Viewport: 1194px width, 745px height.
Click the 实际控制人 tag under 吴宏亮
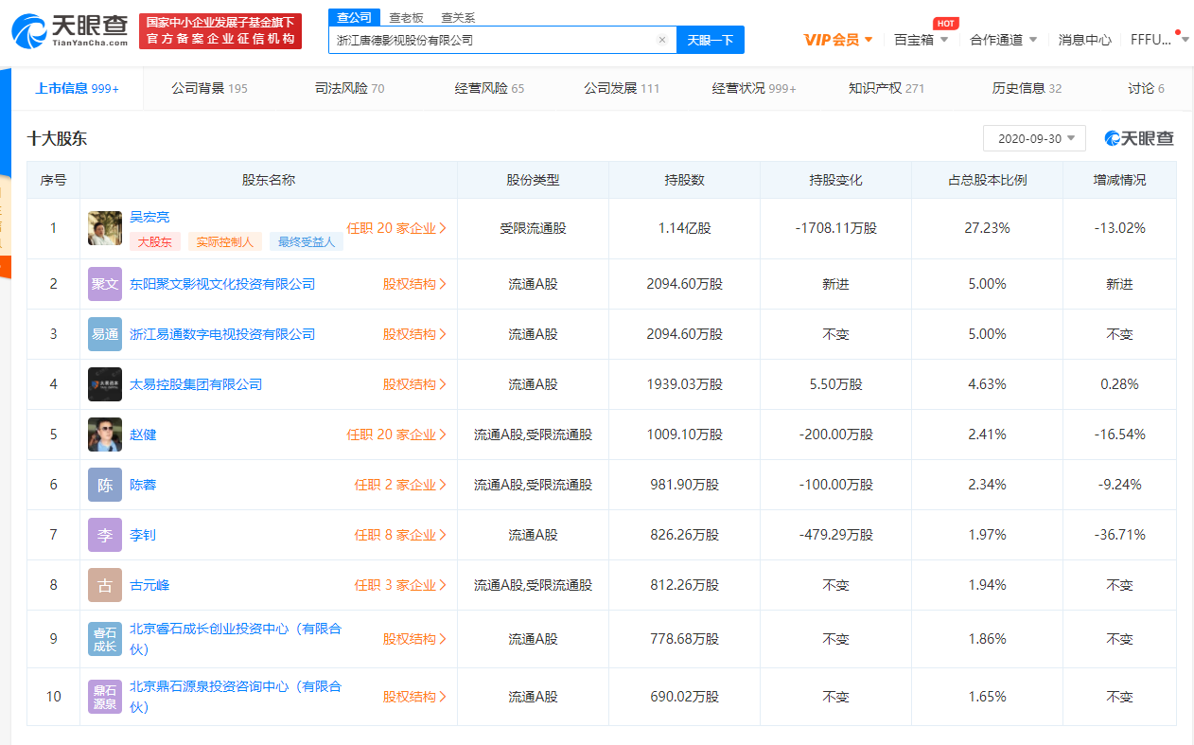pos(225,241)
